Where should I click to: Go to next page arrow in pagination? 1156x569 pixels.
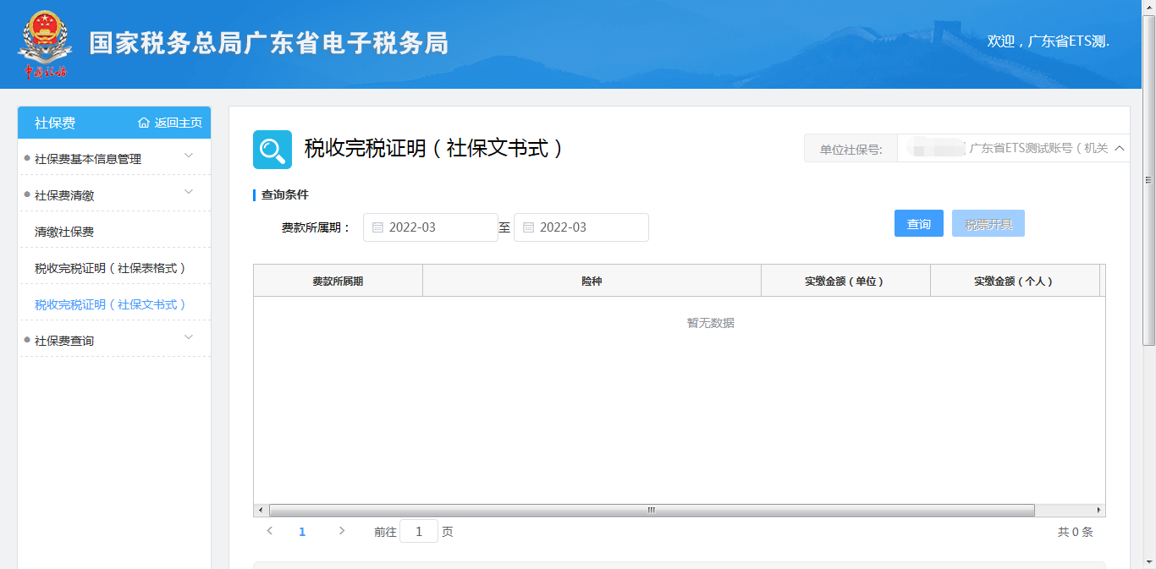342,531
